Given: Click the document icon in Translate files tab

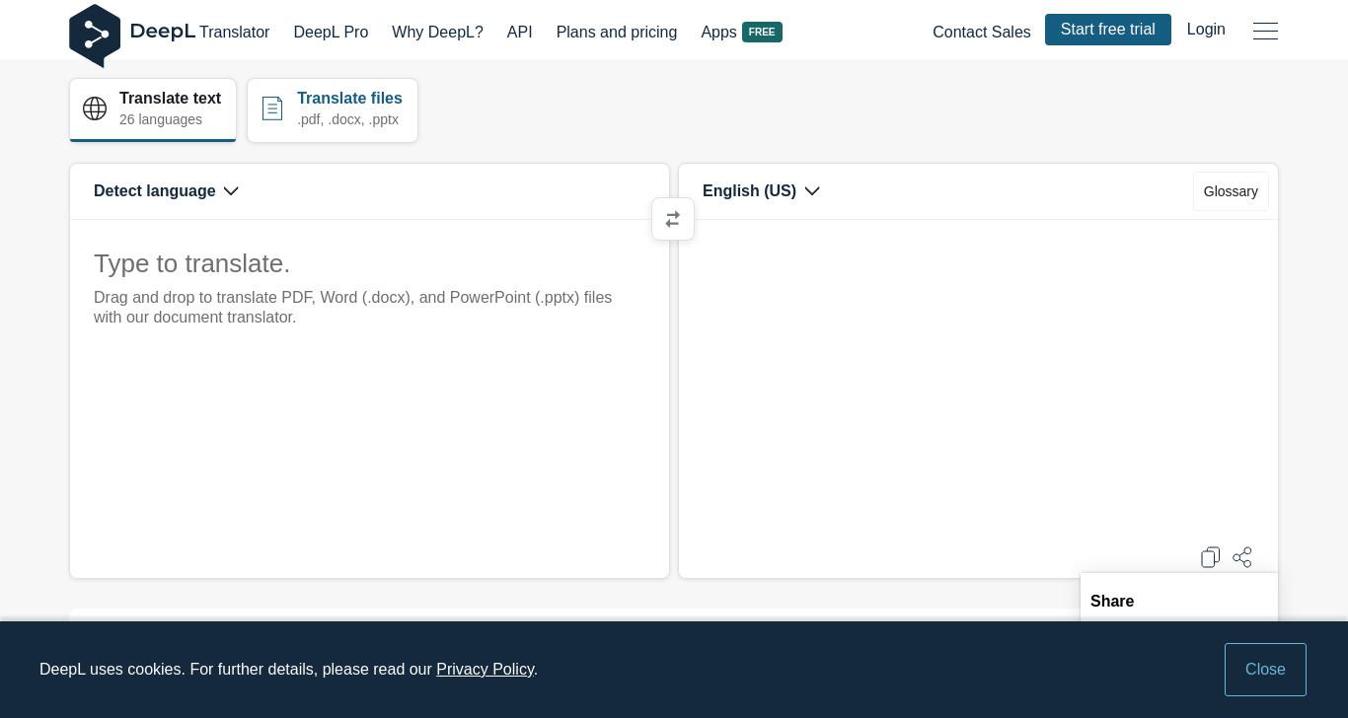Looking at the screenshot, I should pyautogui.click(x=272, y=108).
